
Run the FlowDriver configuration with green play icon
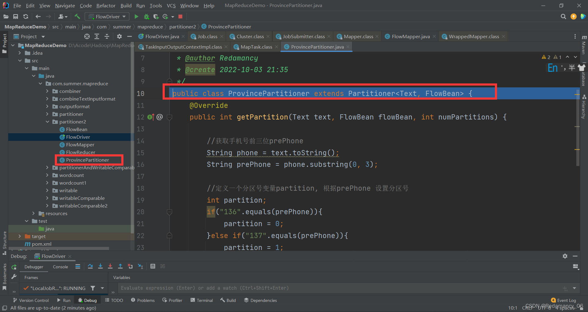tap(136, 17)
